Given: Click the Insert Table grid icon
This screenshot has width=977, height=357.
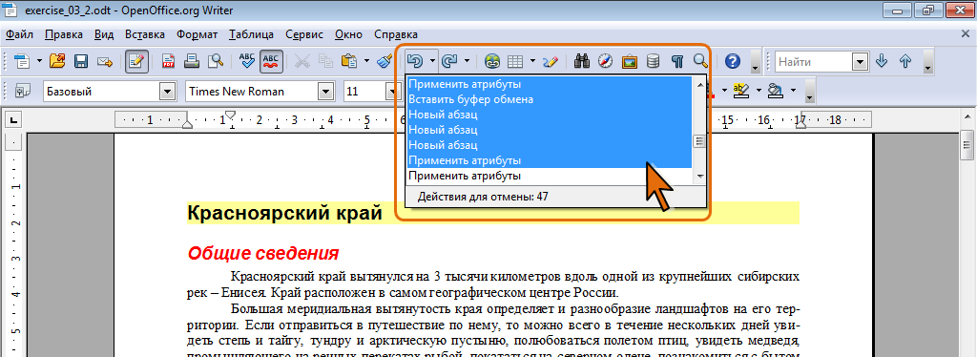Looking at the screenshot, I should [x=515, y=61].
